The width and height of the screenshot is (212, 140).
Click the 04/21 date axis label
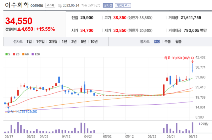coord(88,136)
